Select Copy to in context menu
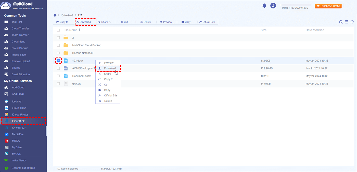Screen dimensions: 357x172 [108, 79]
